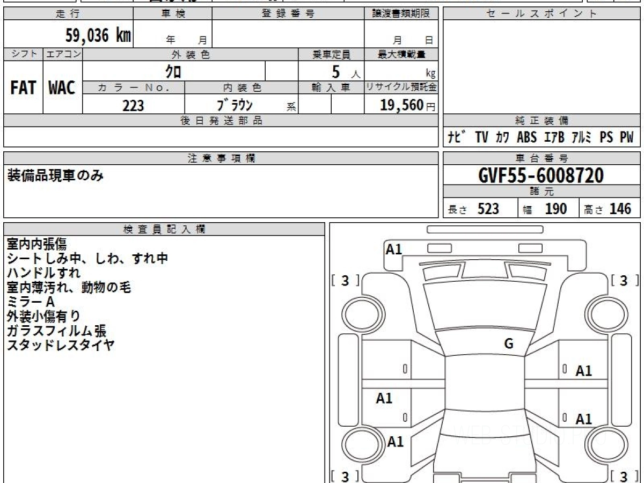Screen dimensions: 644x483
Task: Click the 諸元 header
Action: (x=542, y=192)
